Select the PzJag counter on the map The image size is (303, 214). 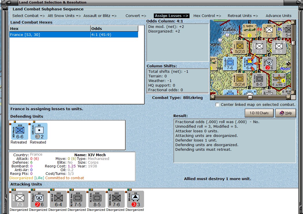point(269,64)
